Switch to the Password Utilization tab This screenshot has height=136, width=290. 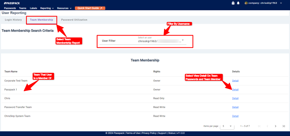(74, 20)
